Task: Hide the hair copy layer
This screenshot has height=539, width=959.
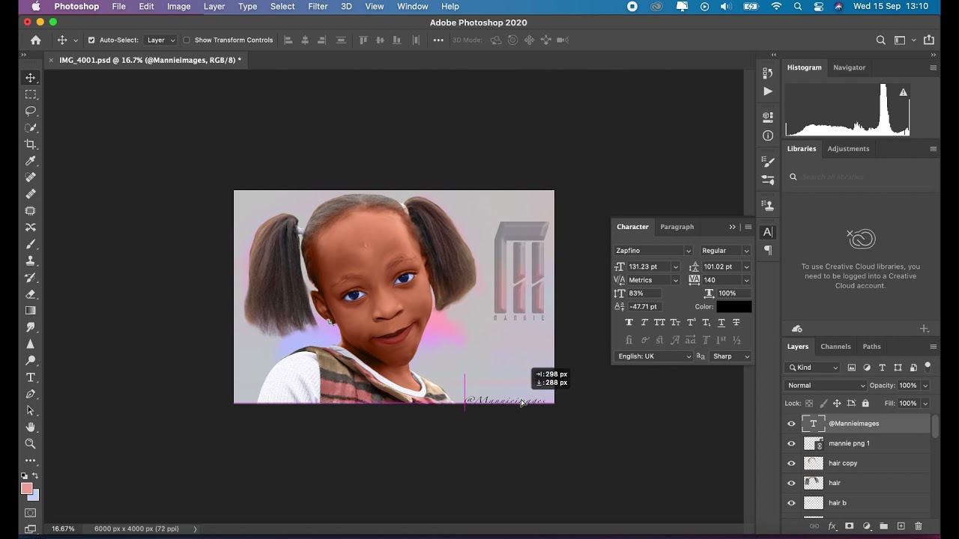Action: click(x=791, y=463)
